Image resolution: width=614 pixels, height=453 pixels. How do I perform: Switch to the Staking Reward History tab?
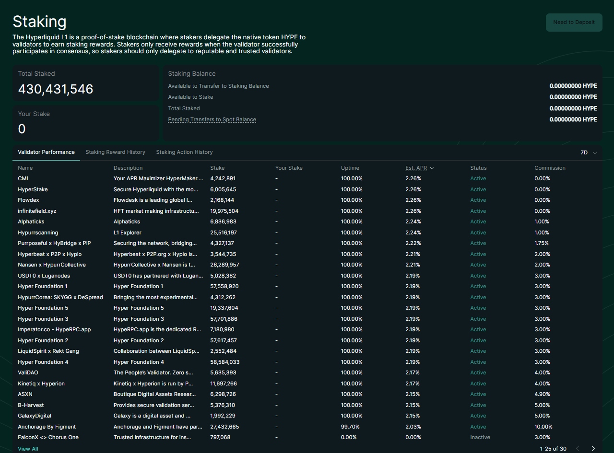(115, 152)
